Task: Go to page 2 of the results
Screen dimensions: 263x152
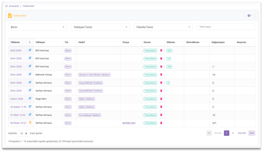Action: tap(233, 133)
